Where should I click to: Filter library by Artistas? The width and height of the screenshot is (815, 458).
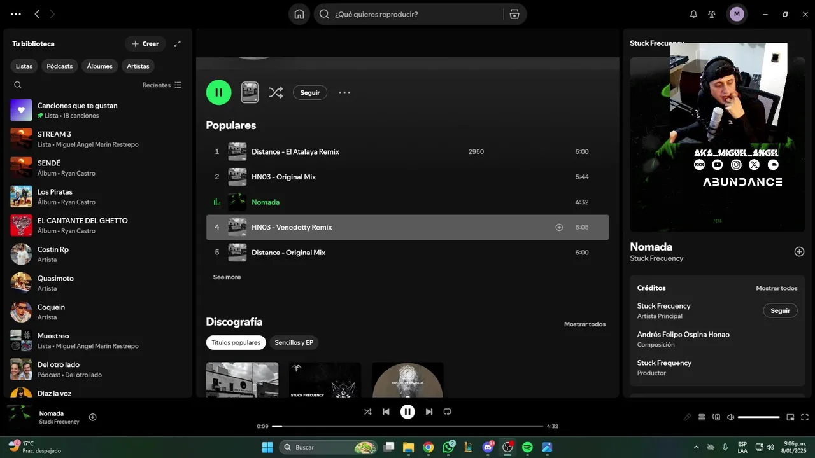(x=138, y=66)
